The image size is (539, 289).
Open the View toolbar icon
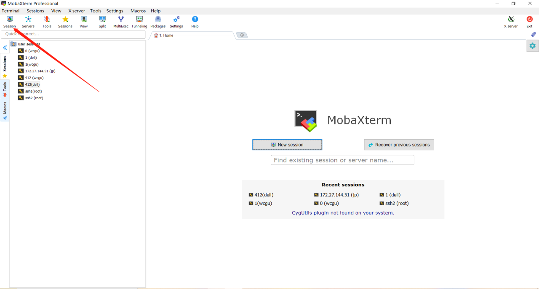pos(84,22)
